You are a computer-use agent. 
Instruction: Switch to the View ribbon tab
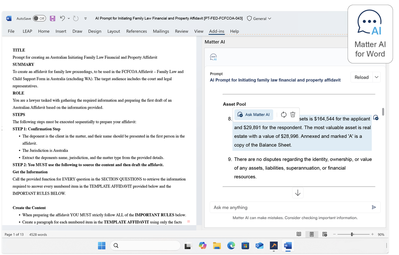(x=199, y=31)
